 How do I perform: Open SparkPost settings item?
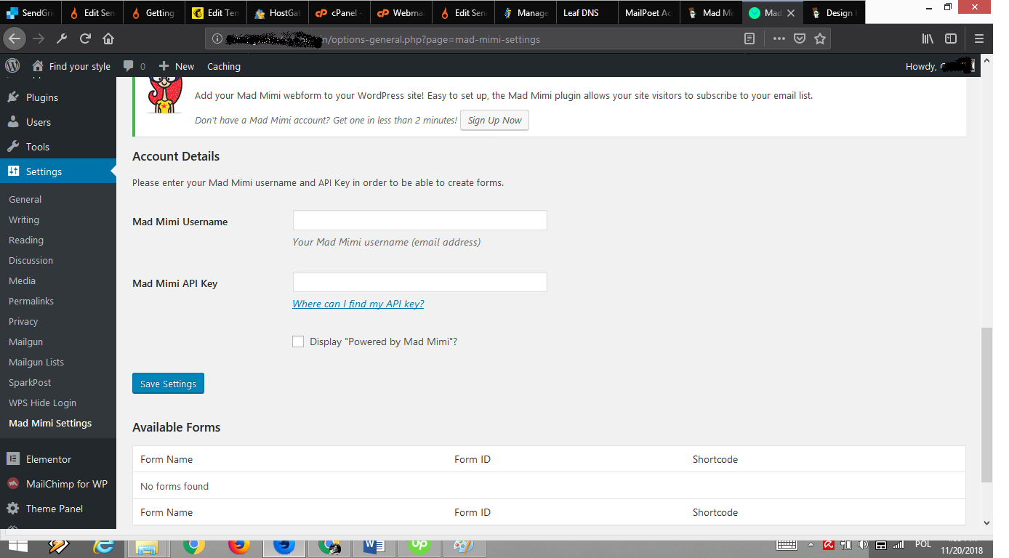click(x=30, y=382)
